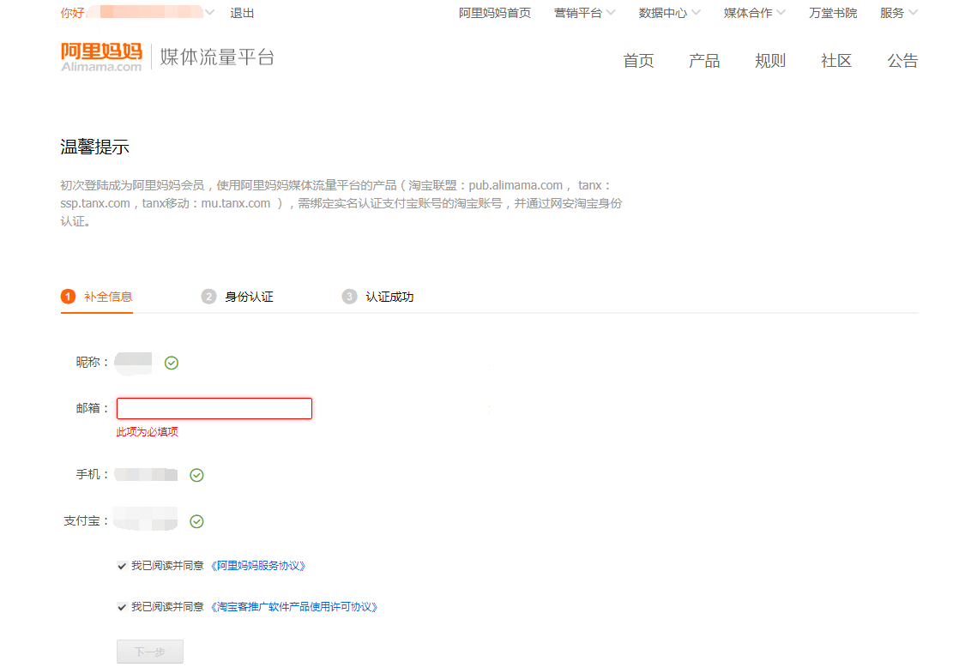Viewport: 959px width, 667px height.
Task: Click the 下一步 button
Action: pyautogui.click(x=150, y=652)
